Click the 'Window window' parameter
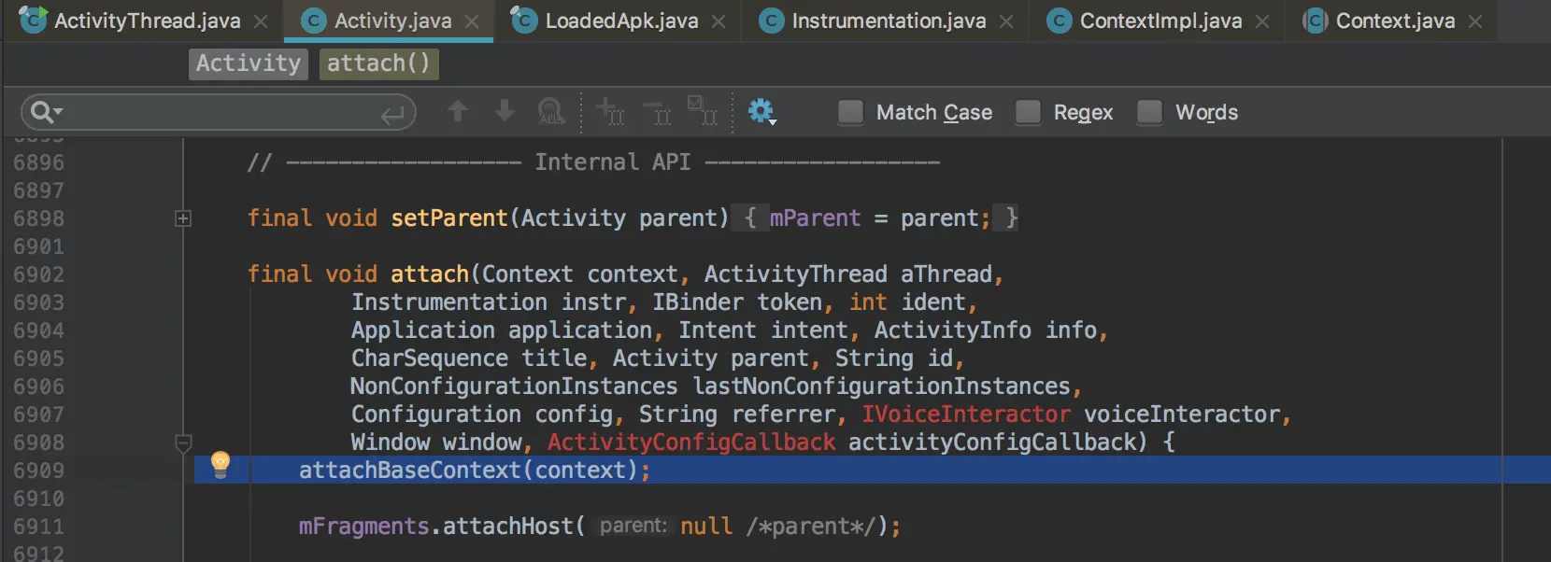The height and width of the screenshot is (562, 1551). 436,443
